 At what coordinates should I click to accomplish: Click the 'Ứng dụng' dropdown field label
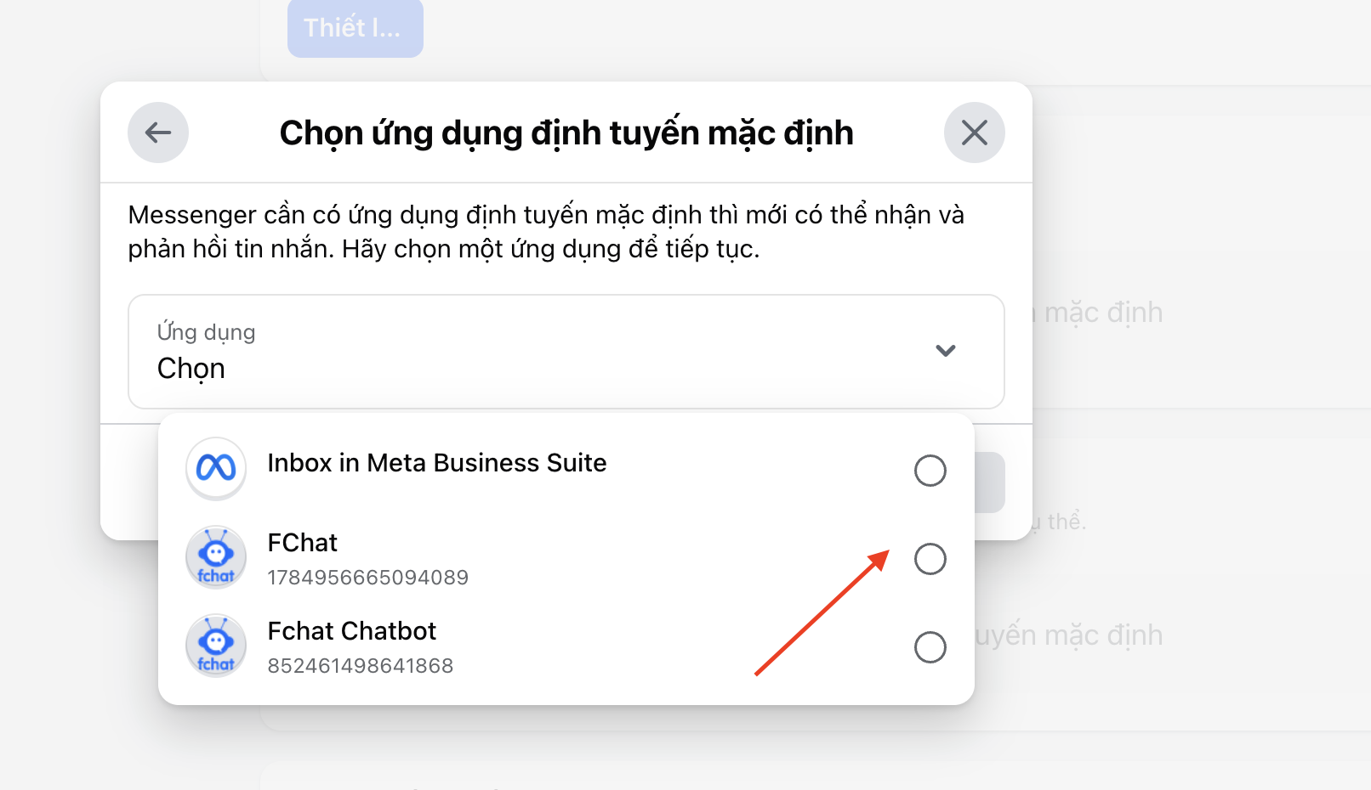coord(206,332)
